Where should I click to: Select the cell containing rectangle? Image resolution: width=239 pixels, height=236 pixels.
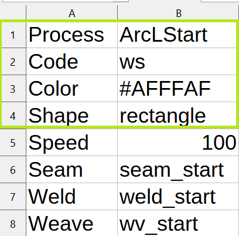178,116
